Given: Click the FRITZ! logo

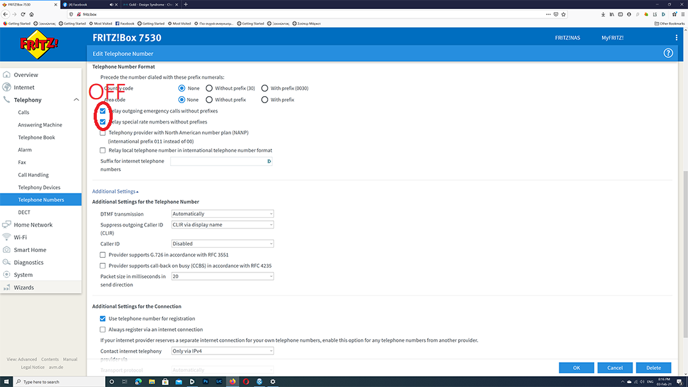Looking at the screenshot, I should pos(39,44).
